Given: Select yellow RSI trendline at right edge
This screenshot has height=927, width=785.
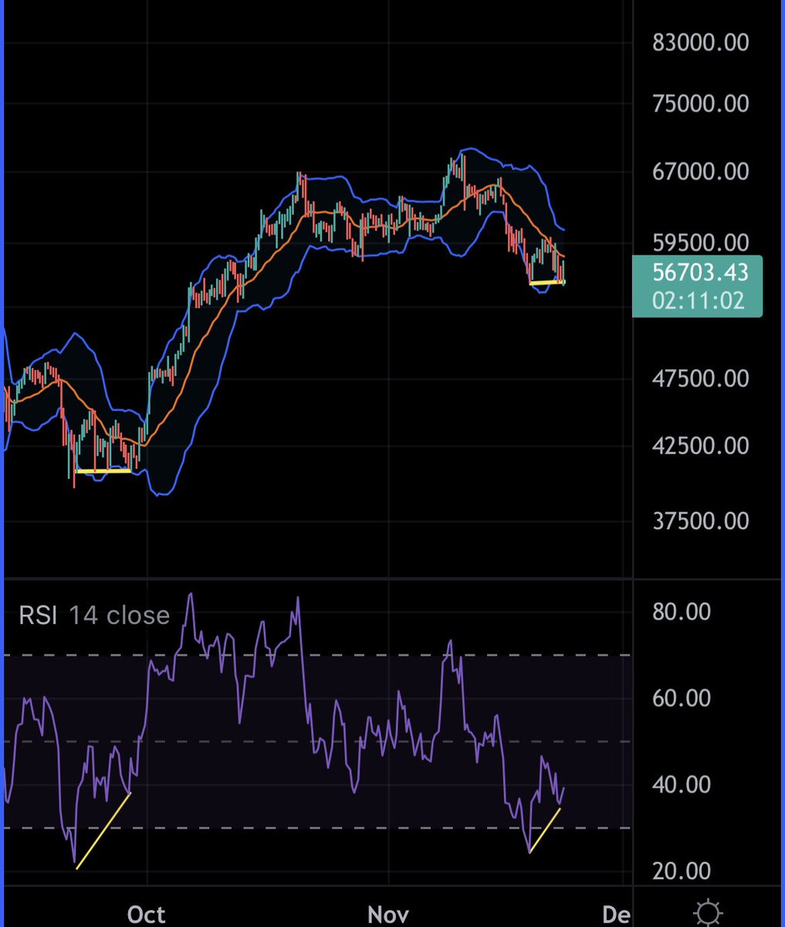Looking at the screenshot, I should 545,830.
